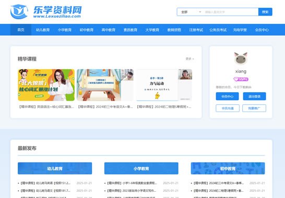This screenshot has height=198, width=285.
Task: Click the search keyword input field
Action: click(231, 12)
